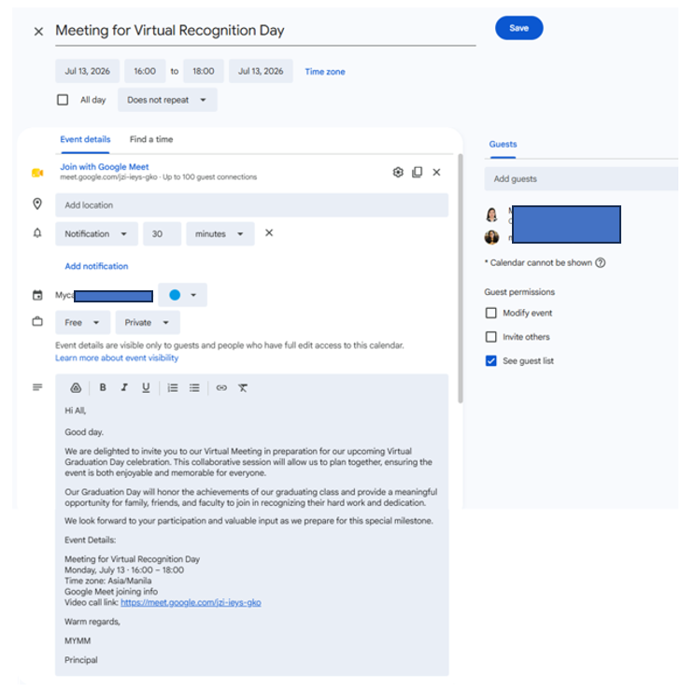Screen dimensions: 681x687
Task: Click the Google Meet camera icon
Action: [x=37, y=173]
